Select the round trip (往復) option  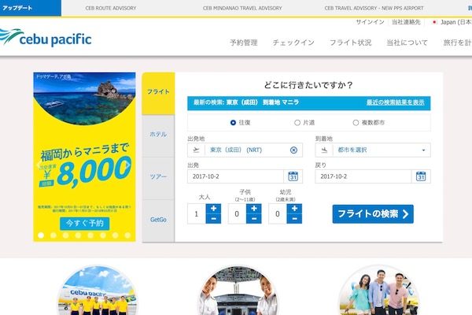click(233, 123)
